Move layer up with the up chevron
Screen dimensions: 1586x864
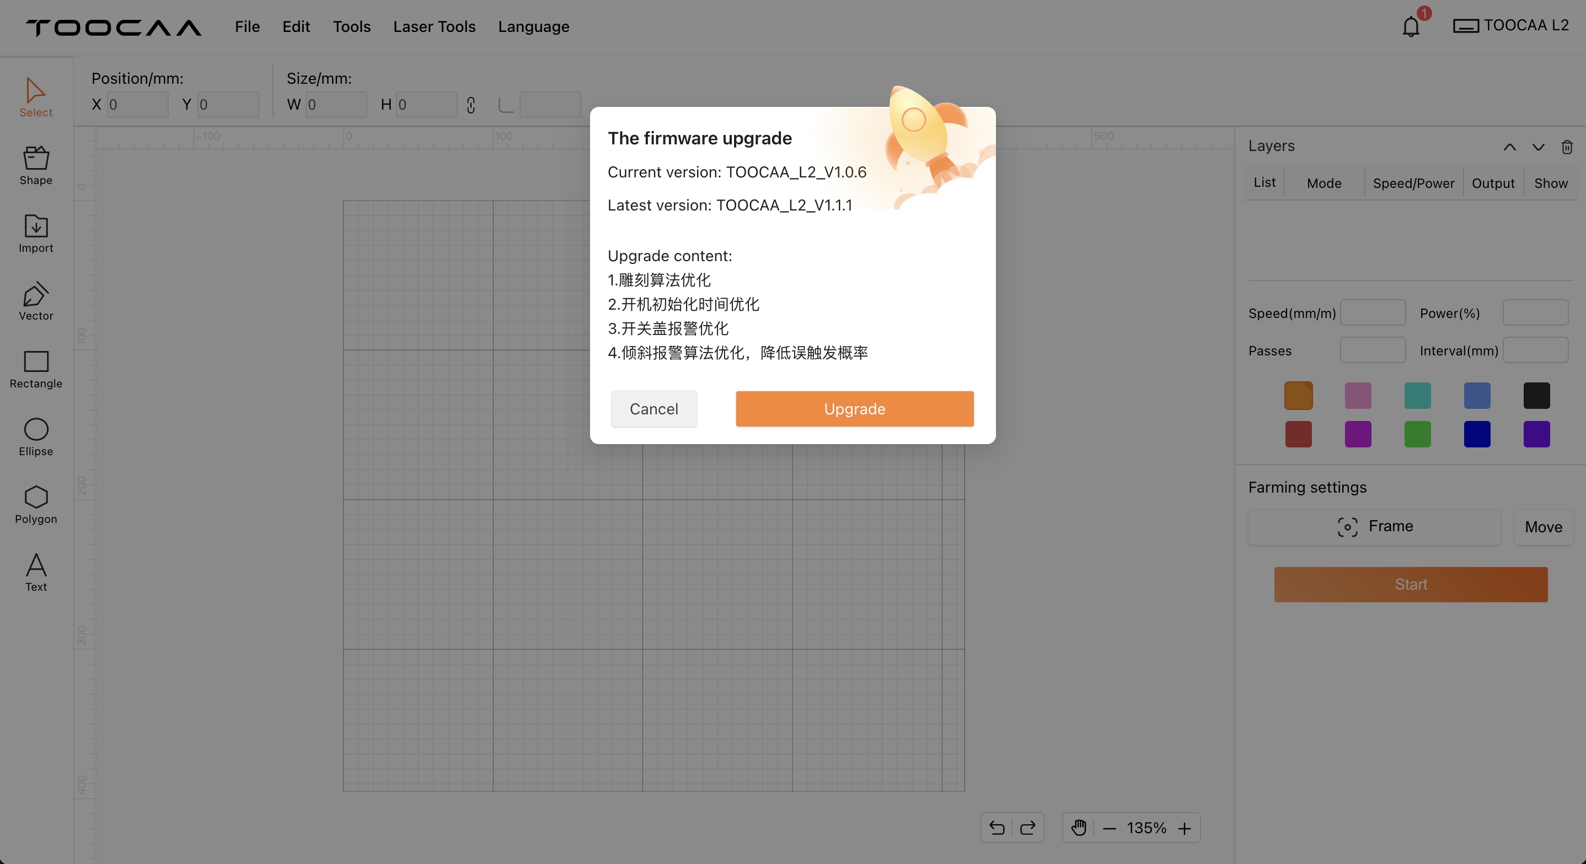click(1510, 147)
